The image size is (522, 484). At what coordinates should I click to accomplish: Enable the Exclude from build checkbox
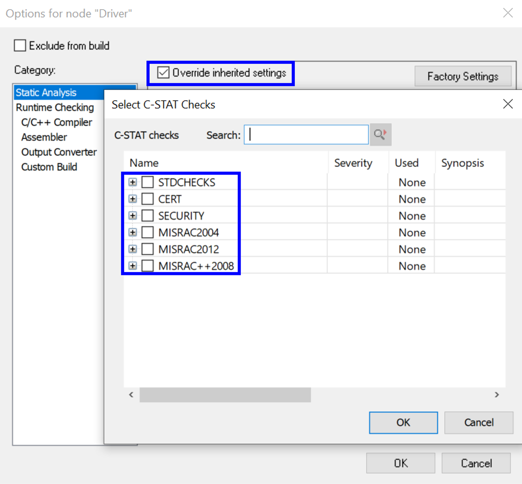coord(19,45)
